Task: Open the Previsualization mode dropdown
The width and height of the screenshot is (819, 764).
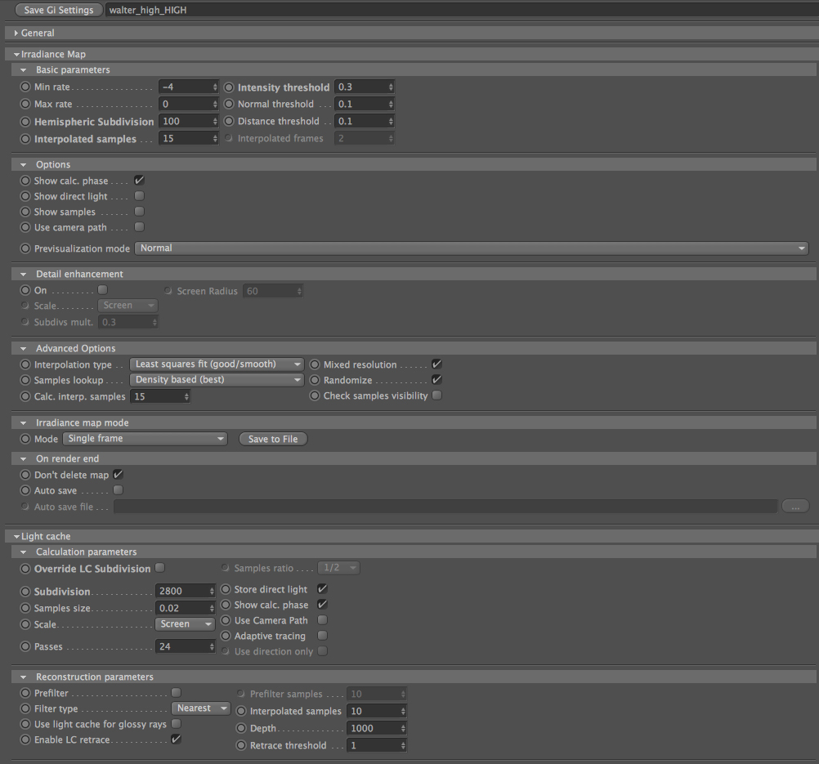Action: click(471, 248)
